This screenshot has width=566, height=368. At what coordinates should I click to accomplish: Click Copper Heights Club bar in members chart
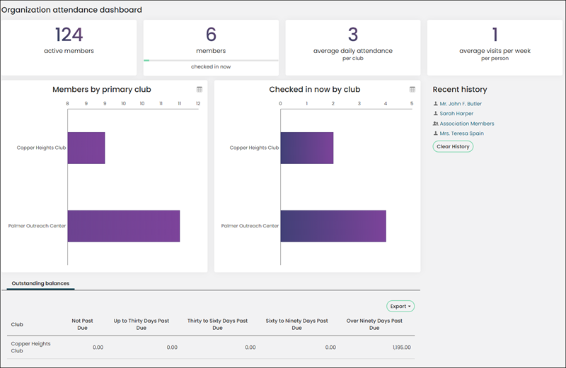click(86, 148)
